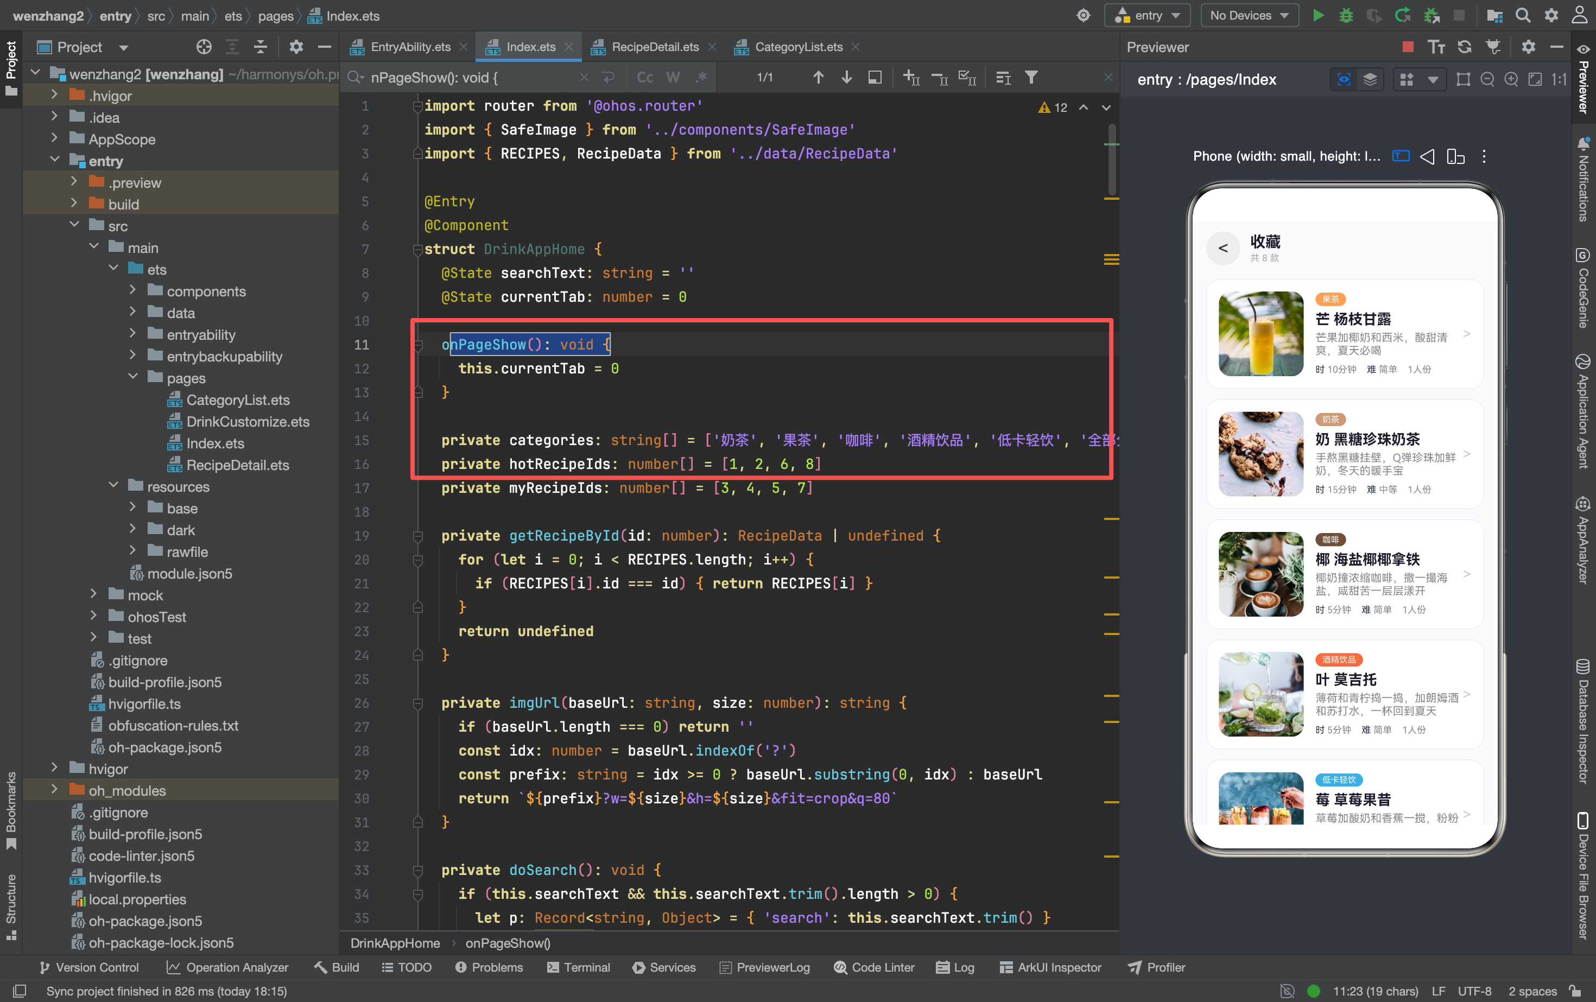Open the No Devices dropdown
This screenshot has width=1596, height=1002.
coord(1249,15)
